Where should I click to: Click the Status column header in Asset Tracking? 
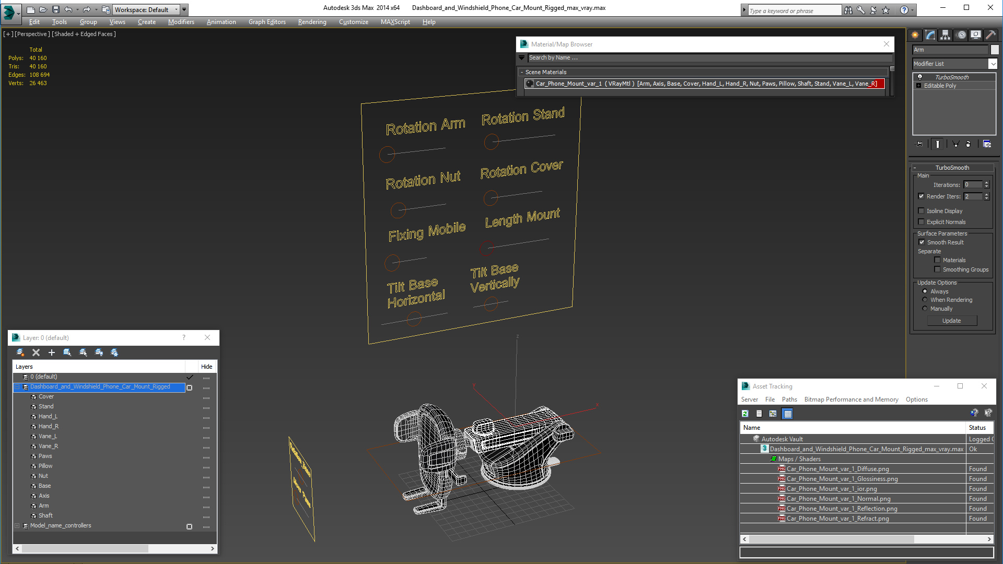(979, 428)
